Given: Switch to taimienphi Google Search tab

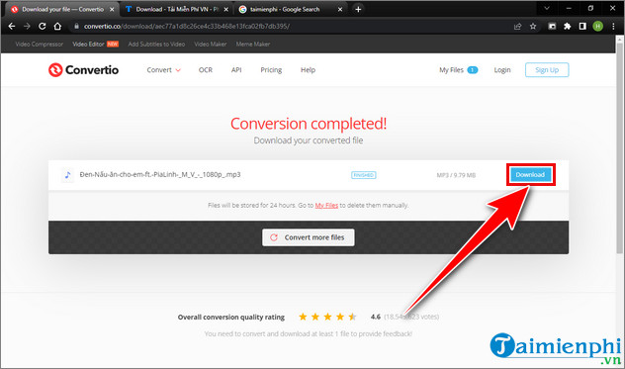Looking at the screenshot, I should (291, 9).
